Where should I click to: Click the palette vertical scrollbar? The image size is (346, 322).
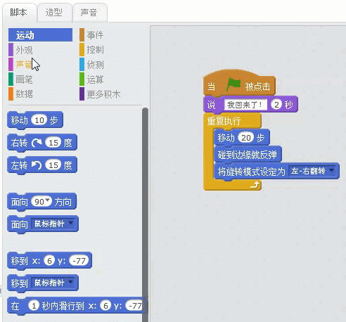pos(145,214)
